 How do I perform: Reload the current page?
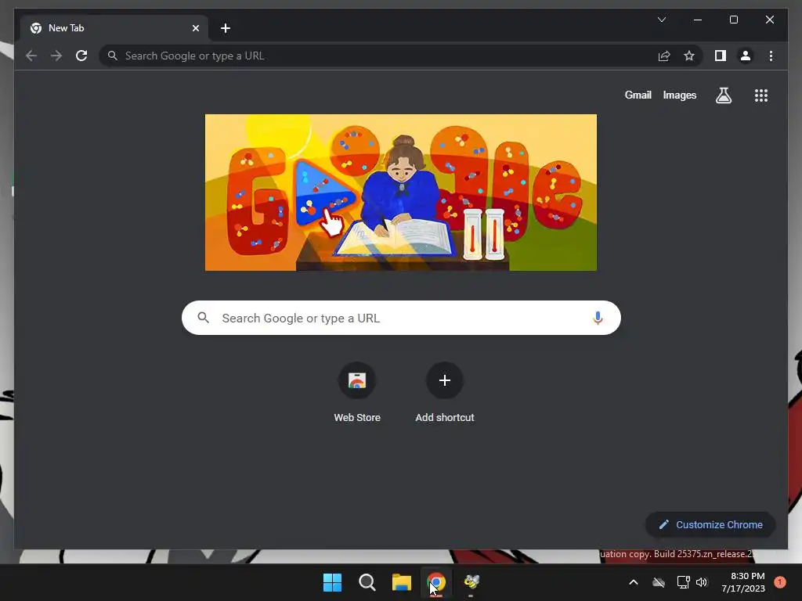(81, 56)
